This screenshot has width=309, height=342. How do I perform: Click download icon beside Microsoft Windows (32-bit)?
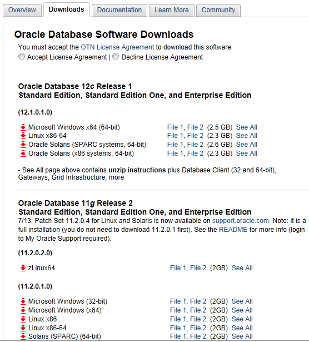pyautogui.click(x=23, y=301)
